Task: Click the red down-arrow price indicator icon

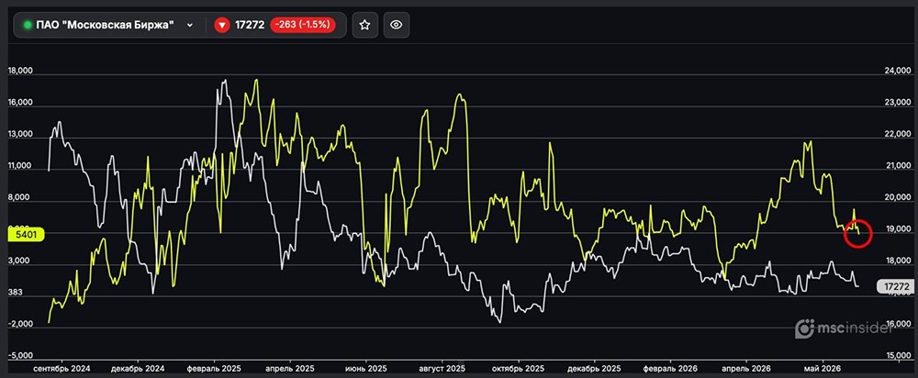Action: pyautogui.click(x=222, y=25)
